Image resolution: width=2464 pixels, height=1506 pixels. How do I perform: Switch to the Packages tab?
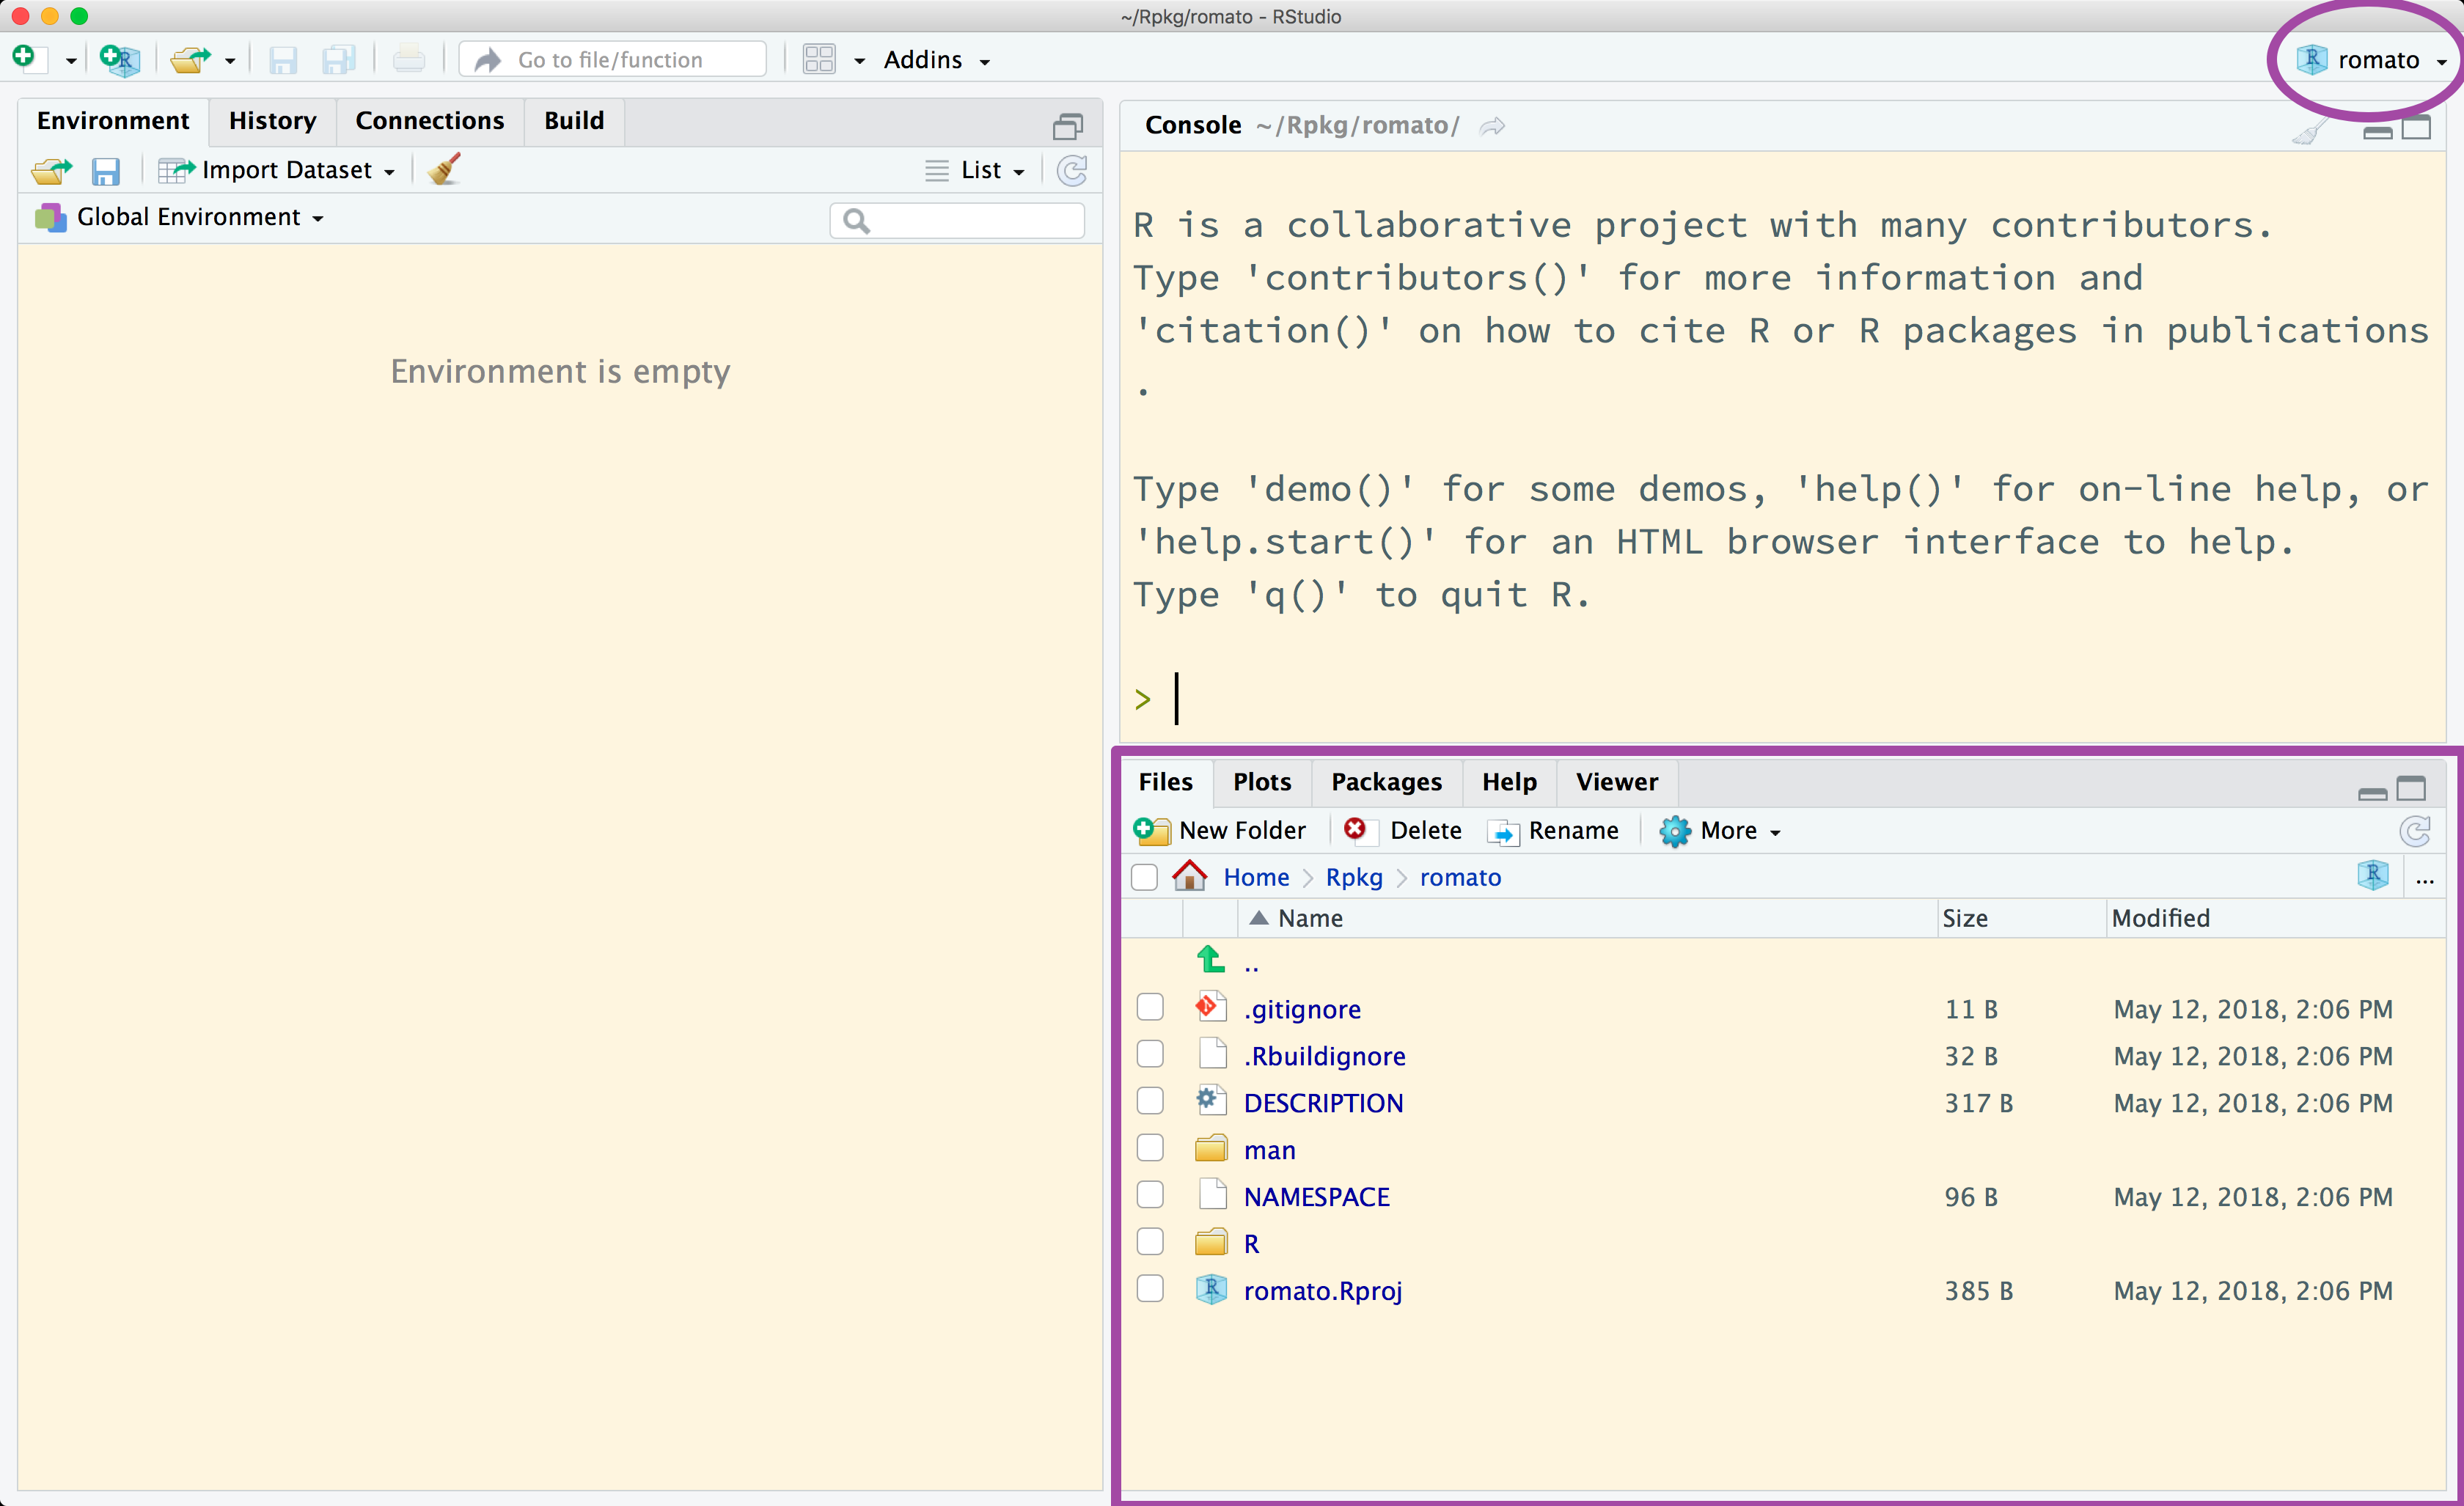coord(1386,782)
